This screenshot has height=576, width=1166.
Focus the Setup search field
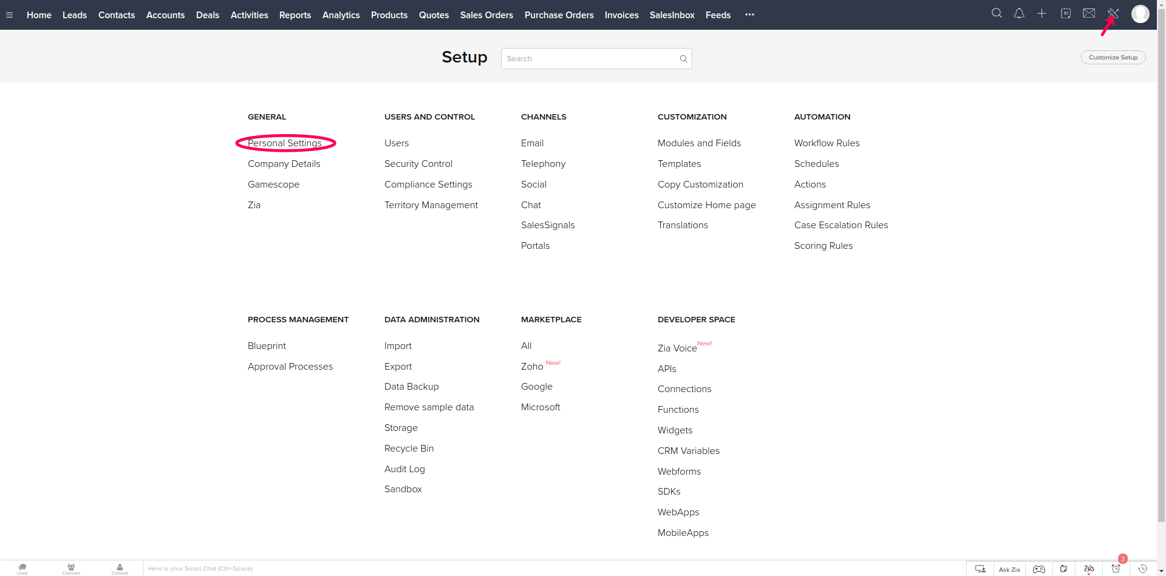(596, 59)
